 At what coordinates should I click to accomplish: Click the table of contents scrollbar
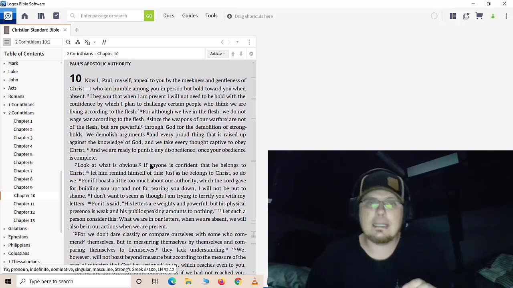[61, 201]
